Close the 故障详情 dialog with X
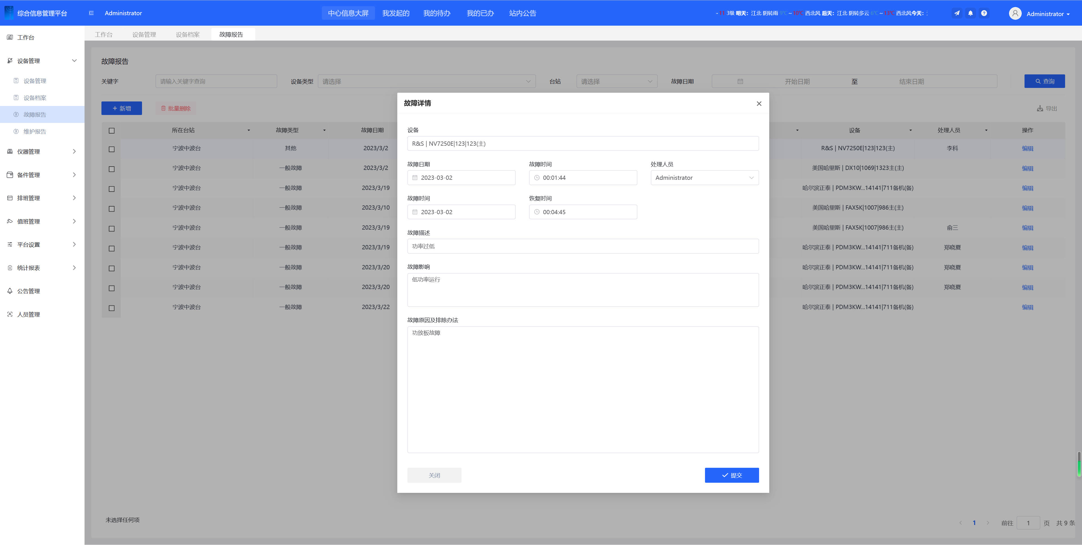This screenshot has width=1082, height=545. (x=759, y=103)
